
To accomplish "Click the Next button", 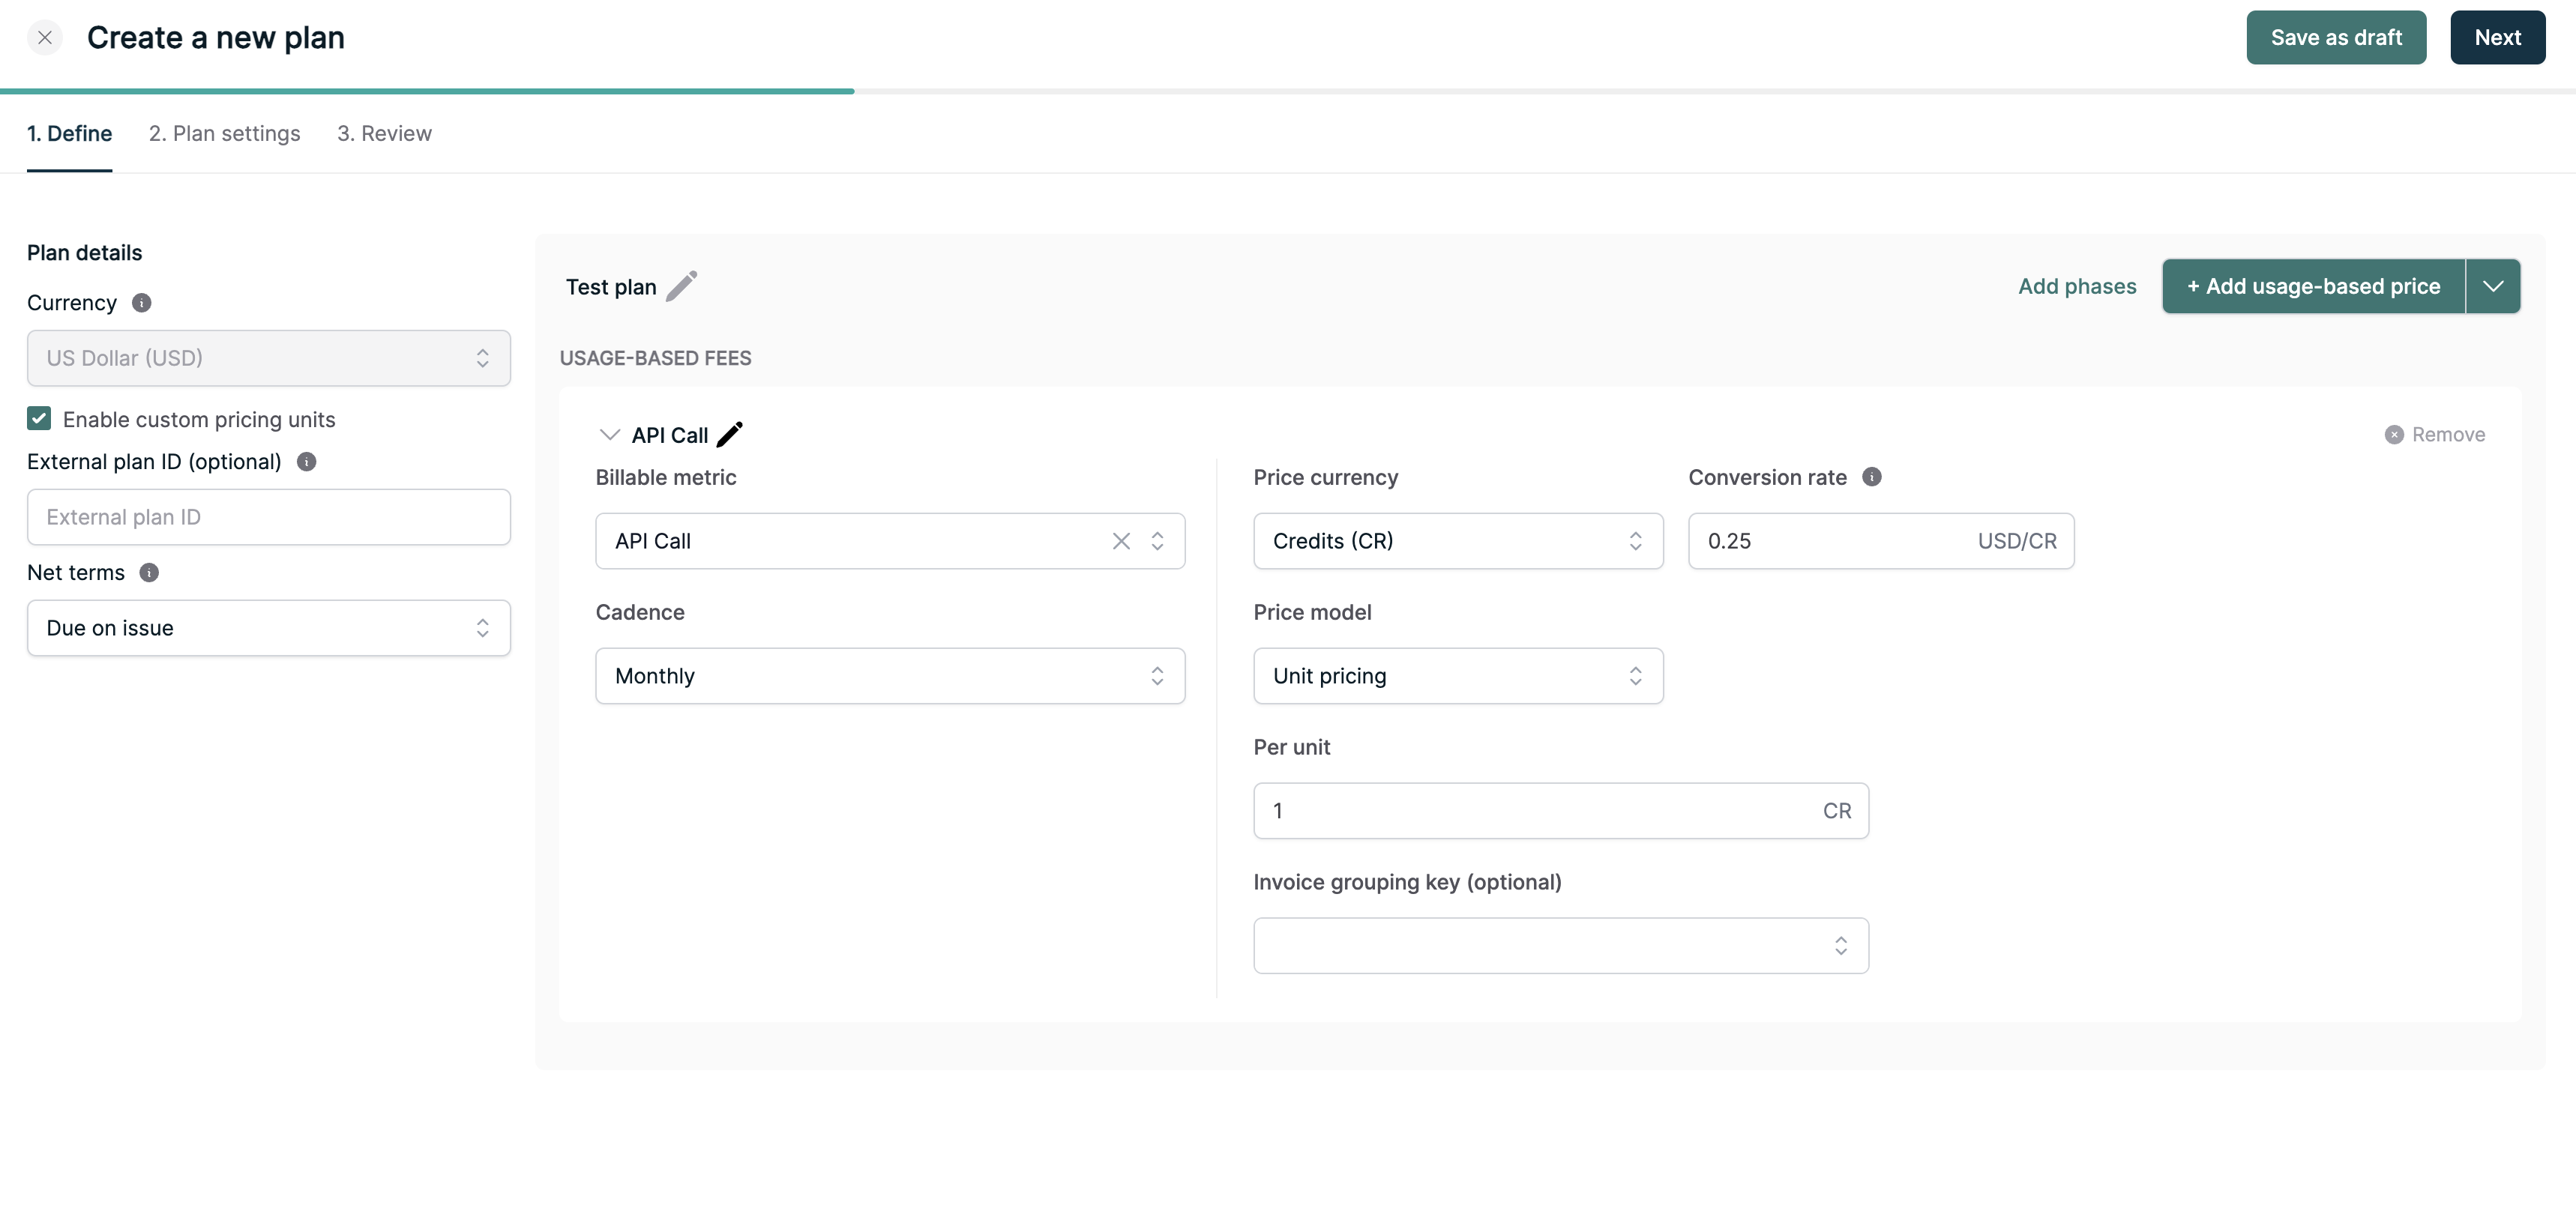I will pyautogui.click(x=2497, y=38).
